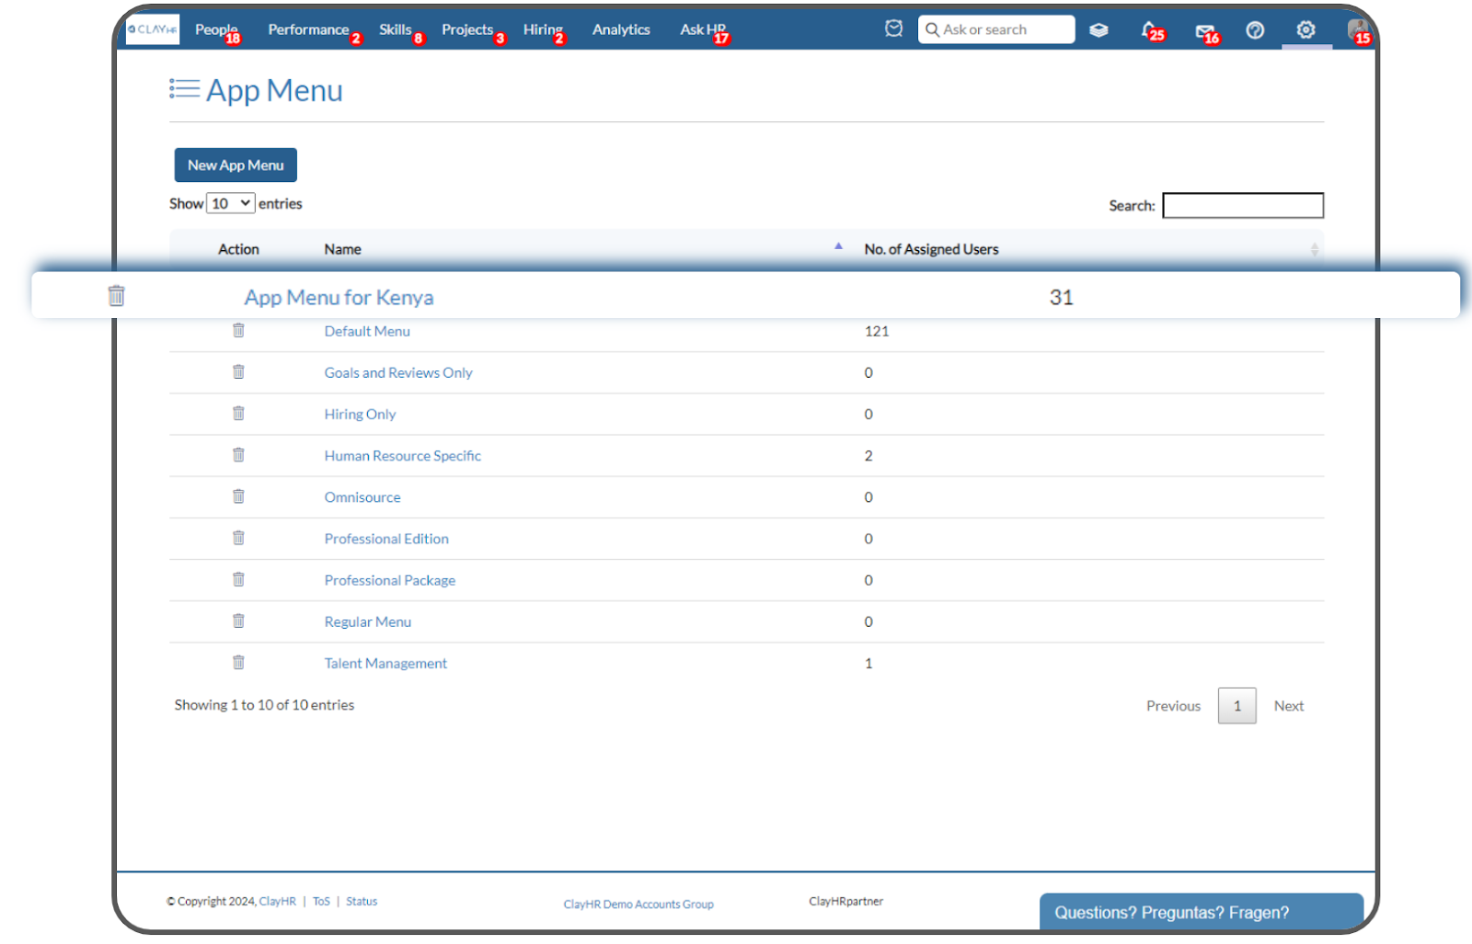This screenshot has width=1472, height=944.
Task: Delete the Default Menu entry
Action: click(x=238, y=330)
